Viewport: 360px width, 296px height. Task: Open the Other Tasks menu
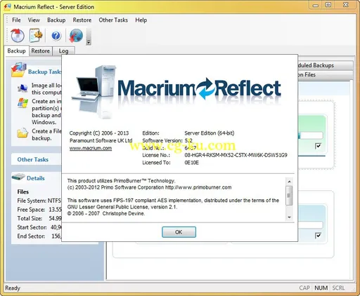coord(113,20)
